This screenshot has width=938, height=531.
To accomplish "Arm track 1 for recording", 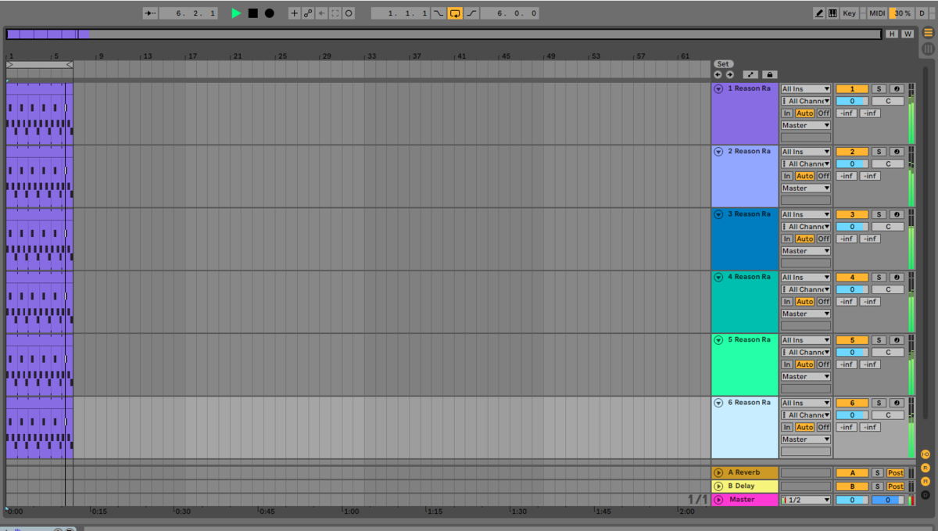I will click(897, 89).
